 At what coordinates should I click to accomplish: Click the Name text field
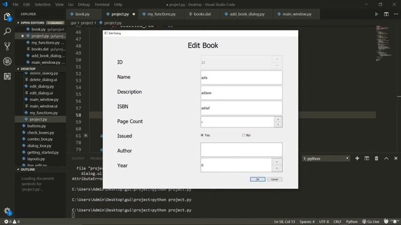tap(241, 77)
